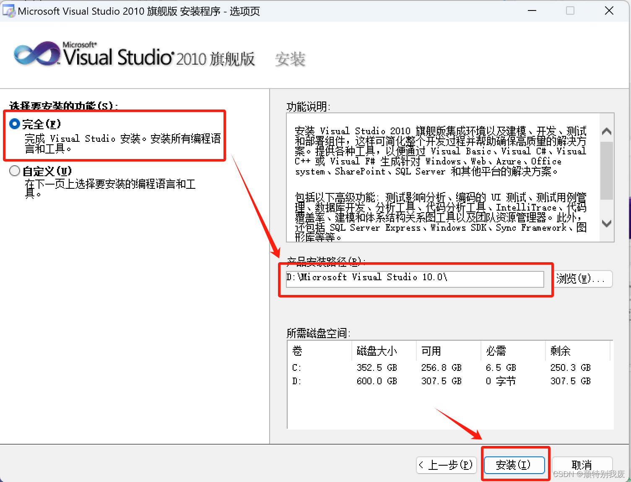Image resolution: width=631 pixels, height=482 pixels.
Task: Click the 600.0 GB disk size value
Action: coord(377,381)
